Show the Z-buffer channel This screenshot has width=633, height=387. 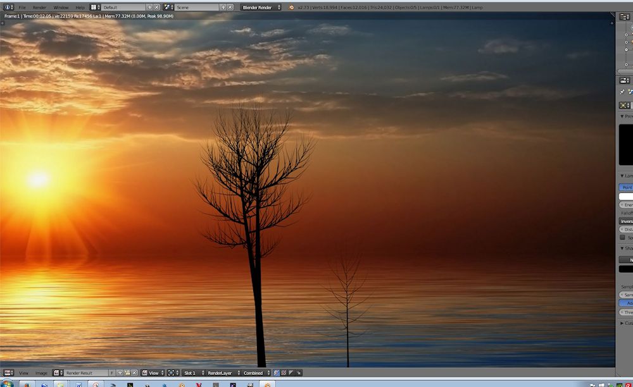pyautogui.click(x=298, y=373)
